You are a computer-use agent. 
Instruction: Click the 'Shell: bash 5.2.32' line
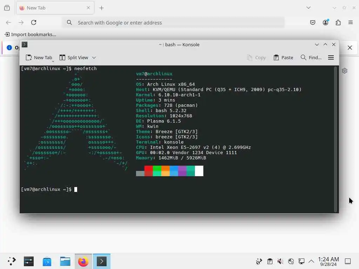click(x=161, y=110)
